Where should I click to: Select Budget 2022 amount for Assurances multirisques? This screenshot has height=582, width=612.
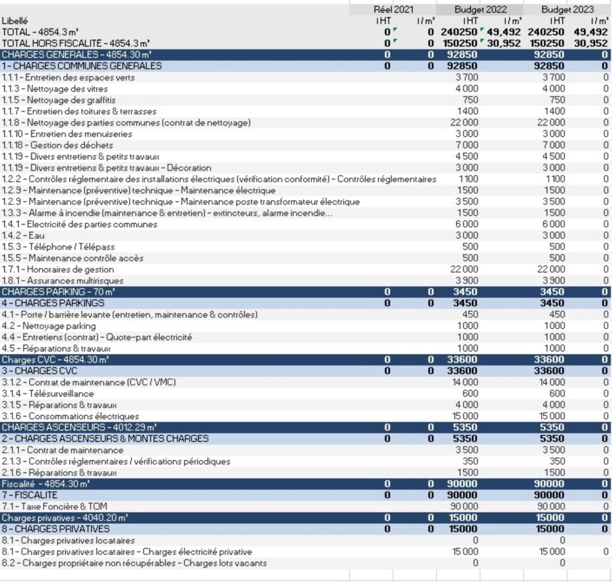[467, 281]
